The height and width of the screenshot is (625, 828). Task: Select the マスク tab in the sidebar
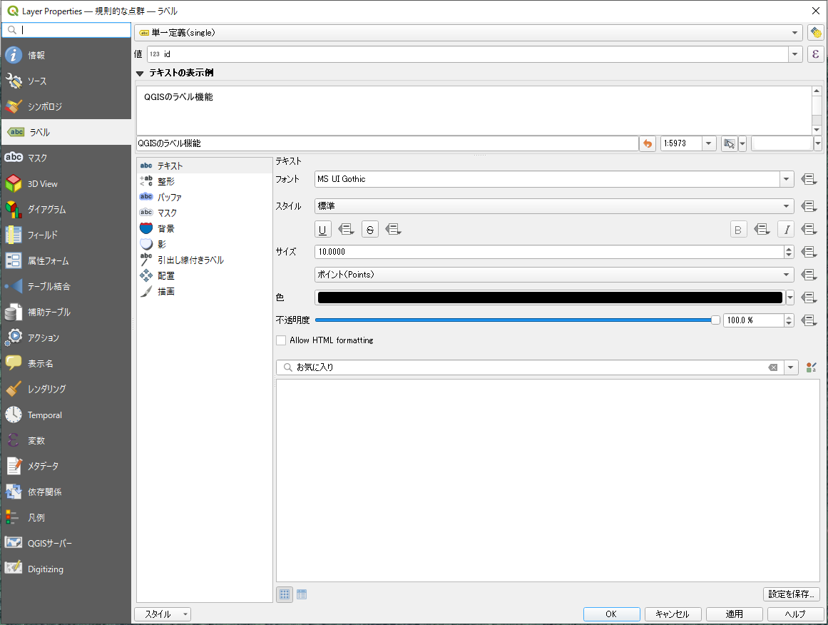66,158
